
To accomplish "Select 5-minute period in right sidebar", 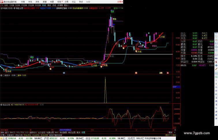I will (x=216, y=84).
